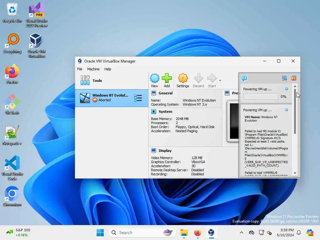Open the Machine menu
Screen dimensions: 320x240
coord(93,69)
